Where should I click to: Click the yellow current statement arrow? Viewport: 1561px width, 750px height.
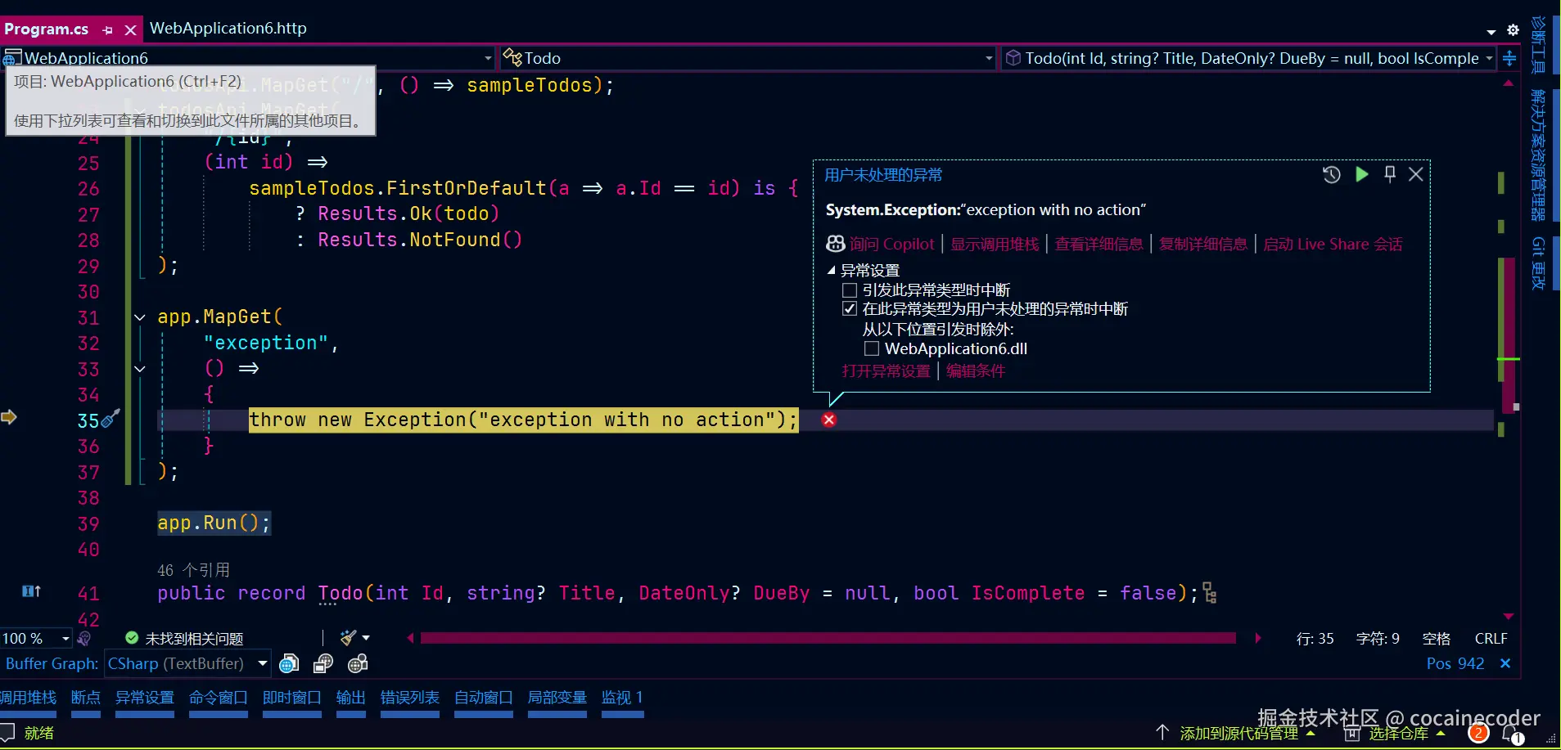pos(9,418)
